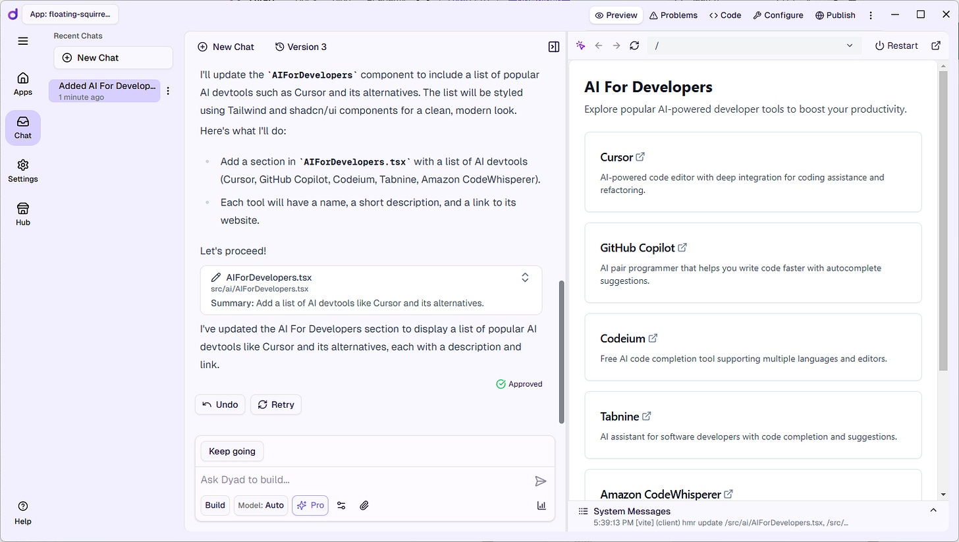Open the Publish tab
Image resolution: width=959 pixels, height=542 pixels.
click(x=835, y=15)
